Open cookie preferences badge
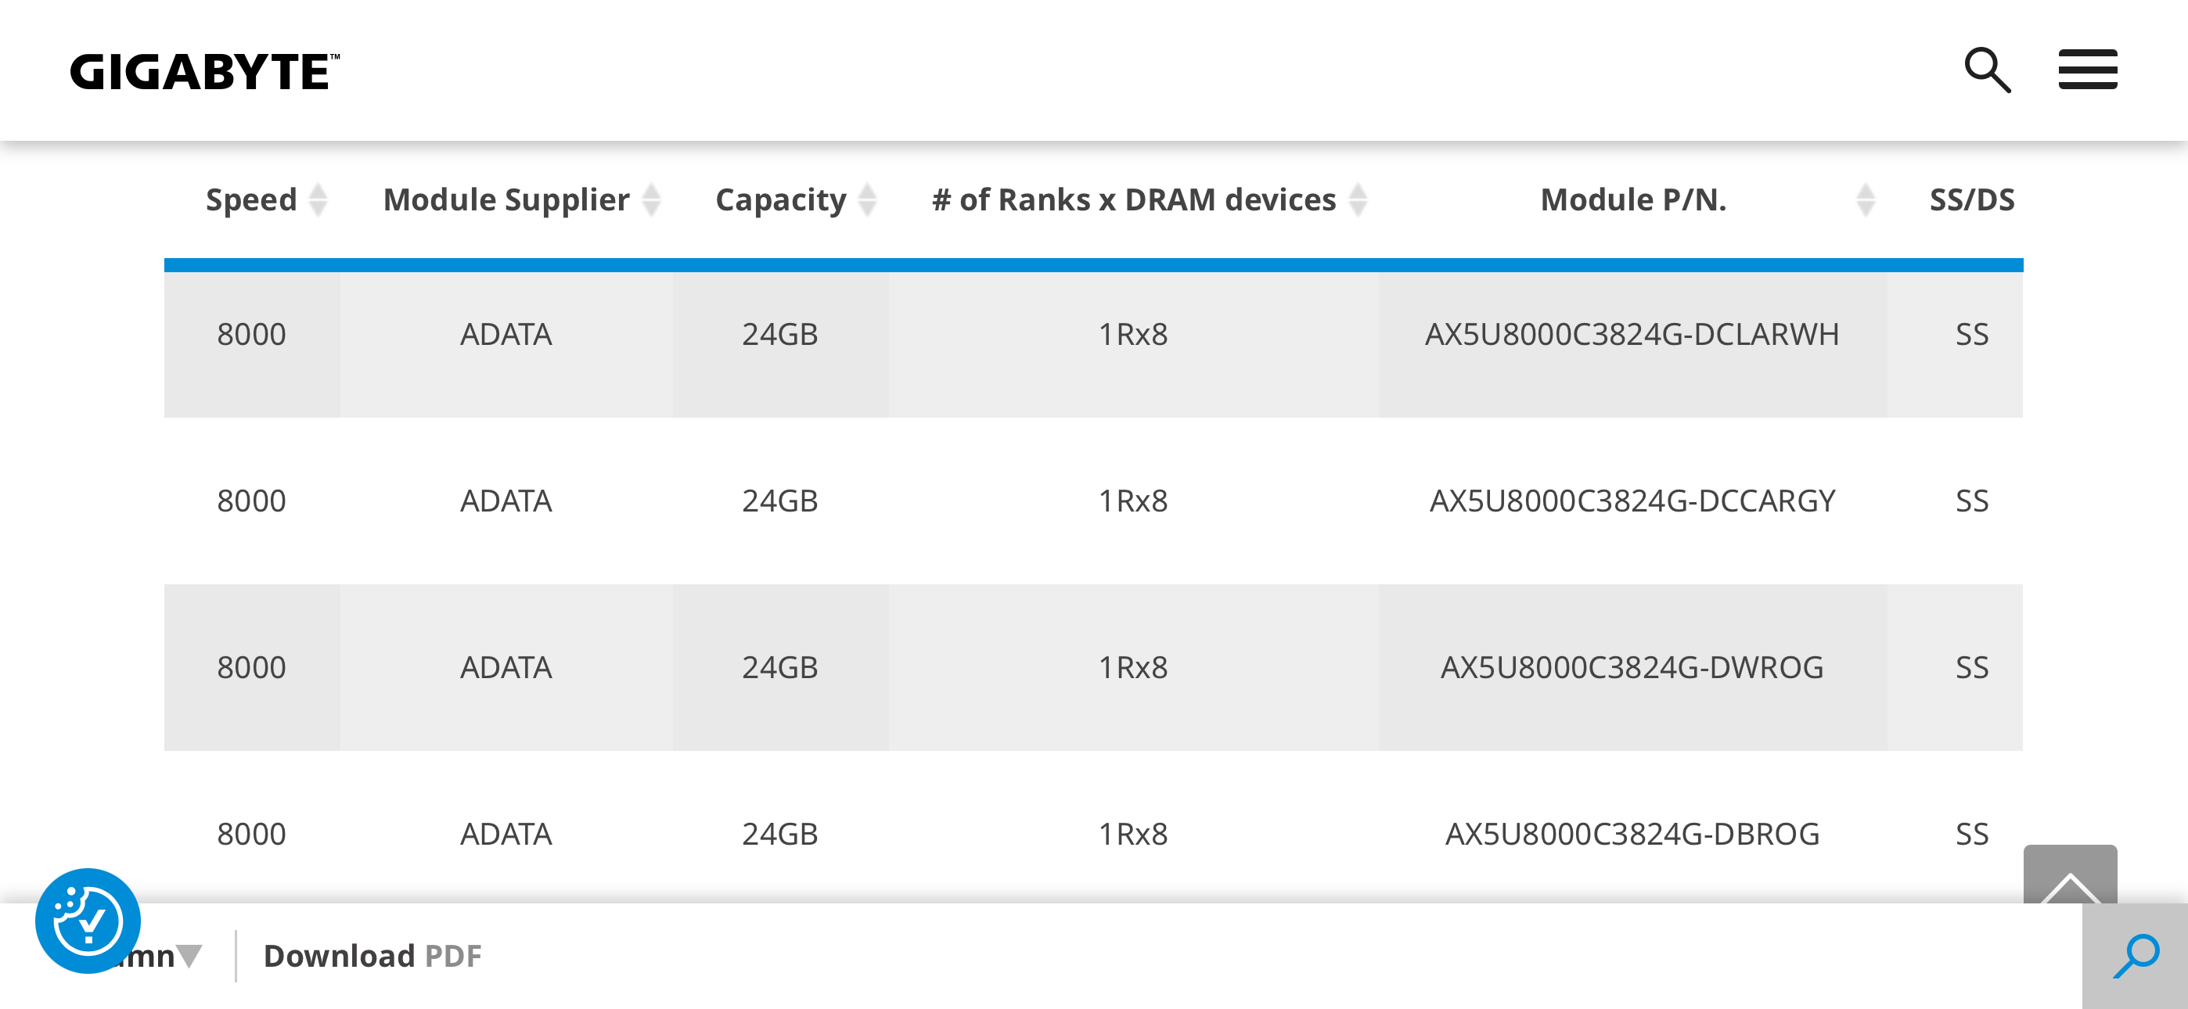The width and height of the screenshot is (2188, 1009). 88,921
